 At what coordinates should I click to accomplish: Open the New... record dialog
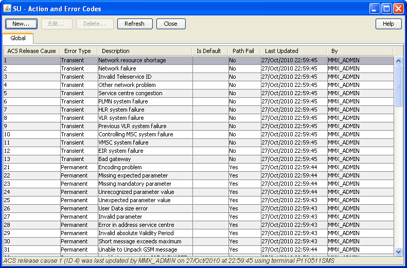coord(21,24)
